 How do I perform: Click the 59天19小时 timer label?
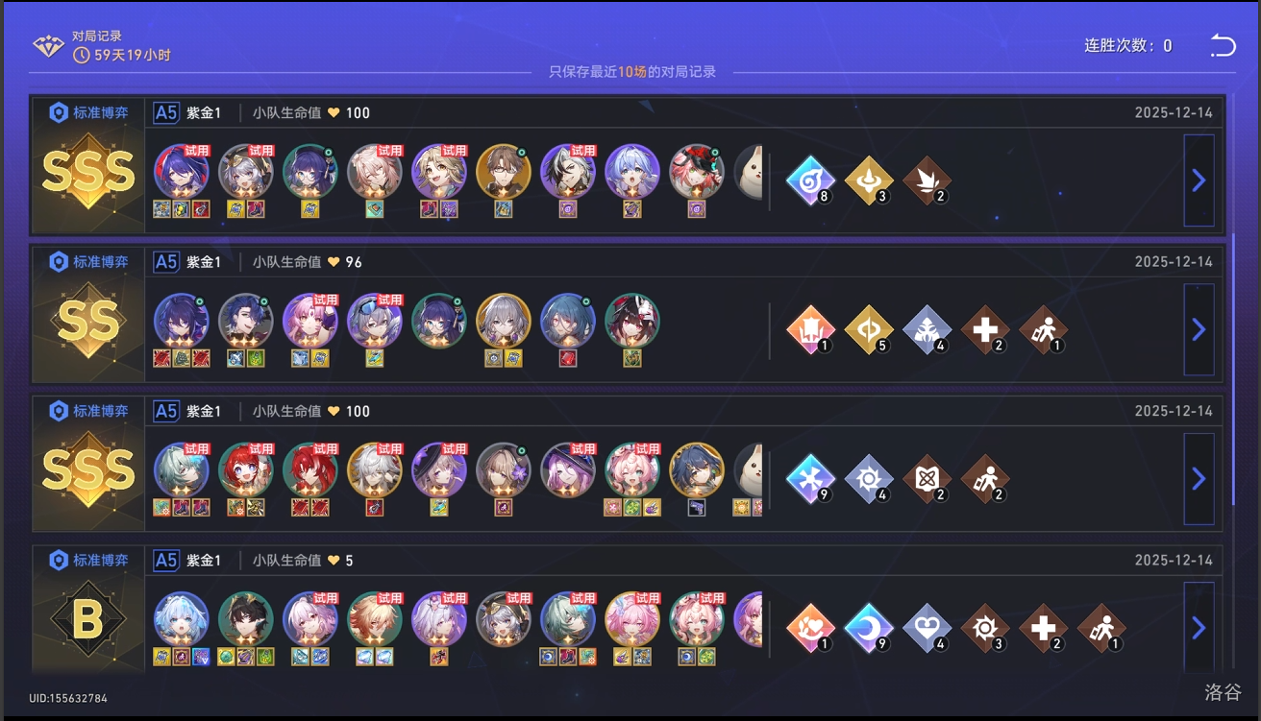point(133,55)
